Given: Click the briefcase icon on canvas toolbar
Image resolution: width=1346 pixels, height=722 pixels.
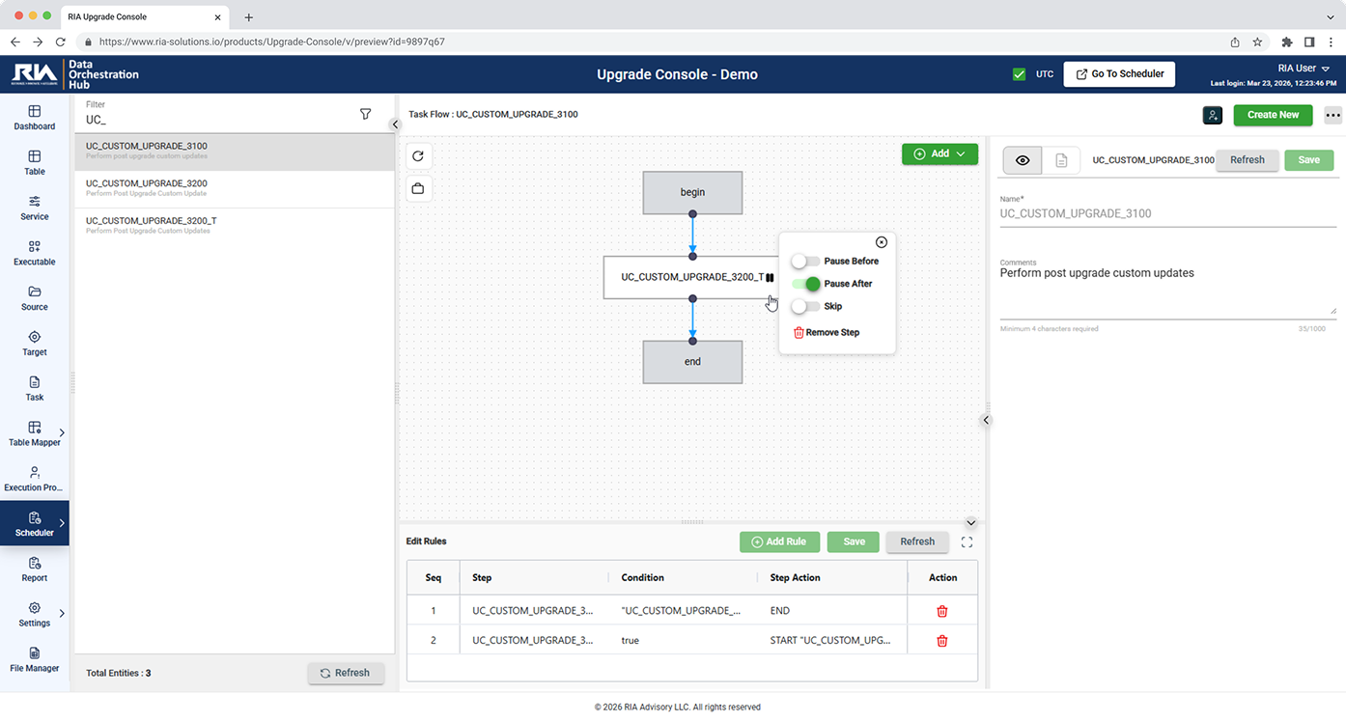Looking at the screenshot, I should pos(418,188).
